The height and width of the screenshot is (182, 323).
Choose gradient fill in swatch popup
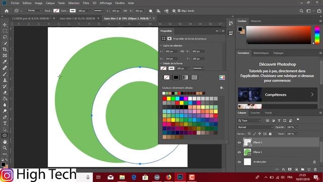pyautogui.click(x=185, y=77)
